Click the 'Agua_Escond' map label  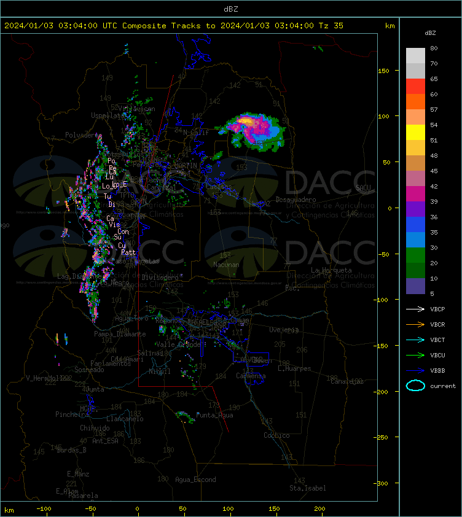click(x=196, y=480)
